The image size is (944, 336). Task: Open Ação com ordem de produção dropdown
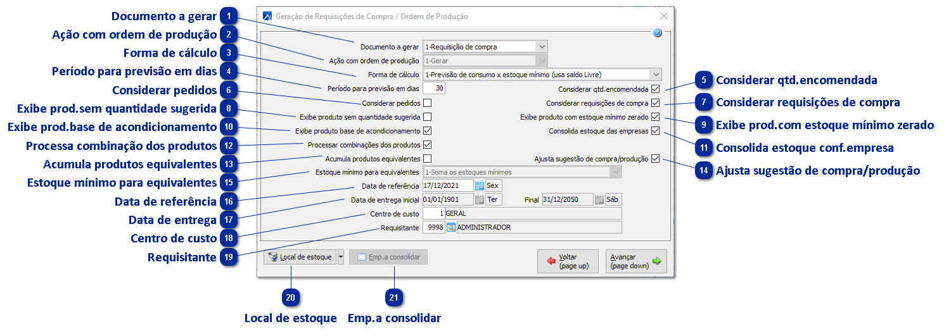coord(485,61)
